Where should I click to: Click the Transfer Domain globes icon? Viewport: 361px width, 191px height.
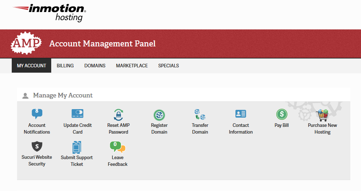pyautogui.click(x=200, y=114)
